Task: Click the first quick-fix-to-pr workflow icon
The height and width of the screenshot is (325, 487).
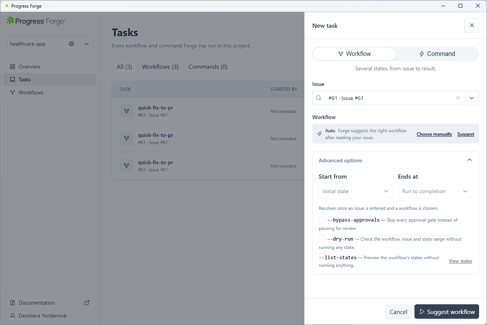Action: (x=126, y=111)
